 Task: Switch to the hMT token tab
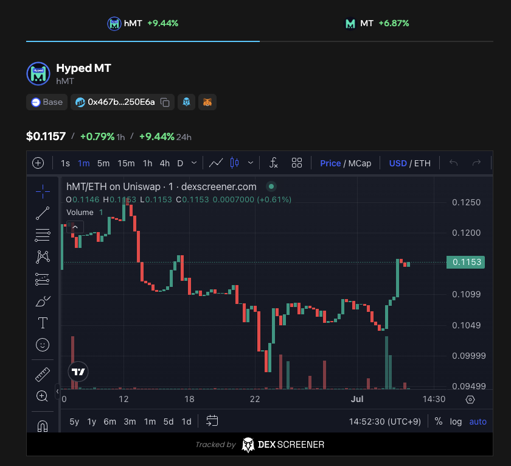(143, 24)
